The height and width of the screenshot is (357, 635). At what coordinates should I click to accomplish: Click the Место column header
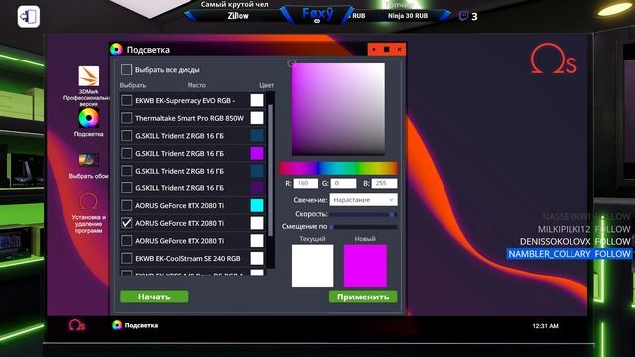(x=196, y=85)
